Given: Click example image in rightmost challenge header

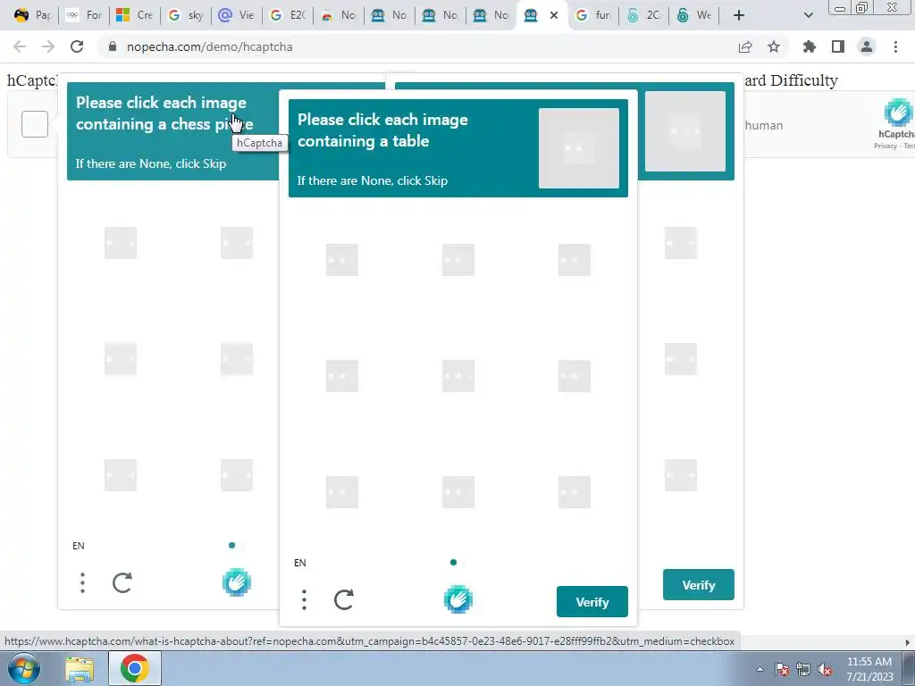Looking at the screenshot, I should [685, 131].
